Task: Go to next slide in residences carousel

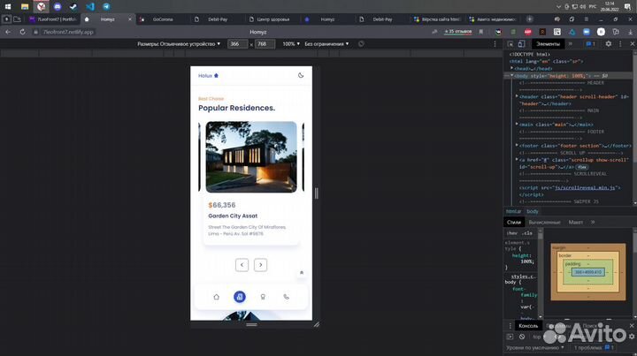Action: (x=260, y=265)
